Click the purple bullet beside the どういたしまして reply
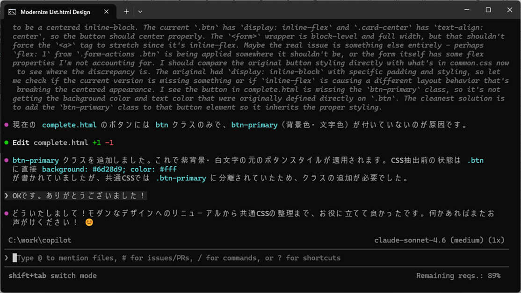 (x=7, y=214)
